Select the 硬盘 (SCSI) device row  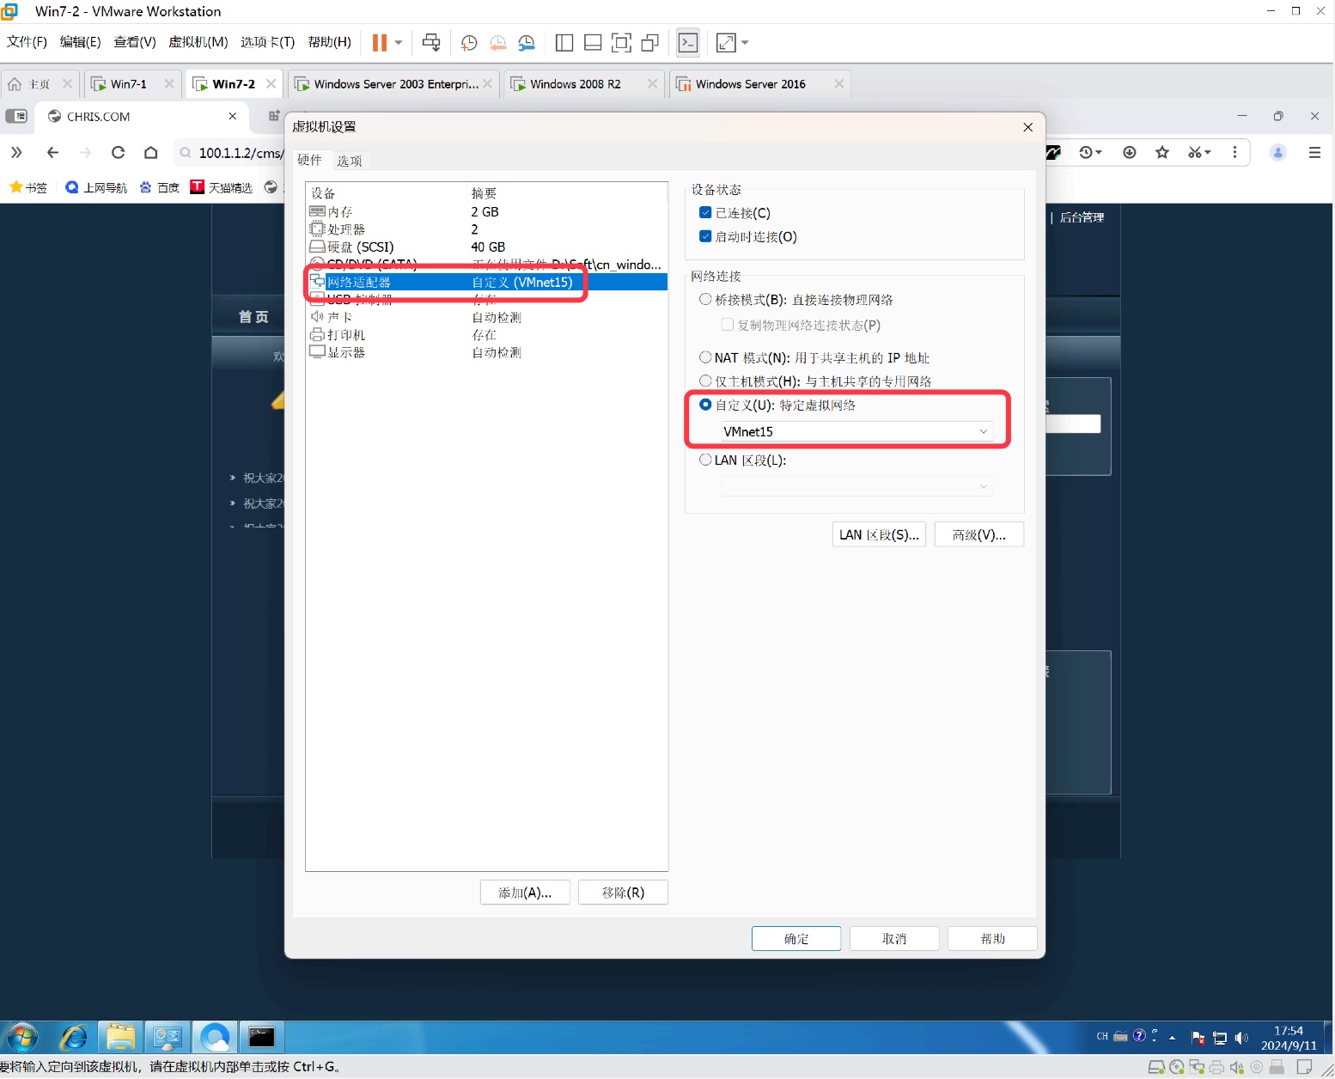486,247
